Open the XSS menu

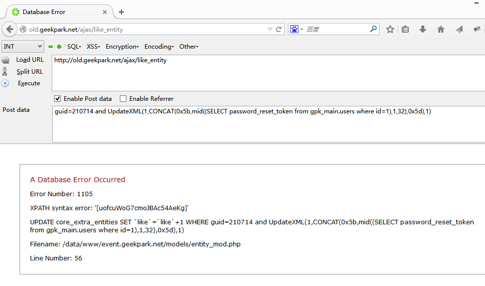(93, 47)
